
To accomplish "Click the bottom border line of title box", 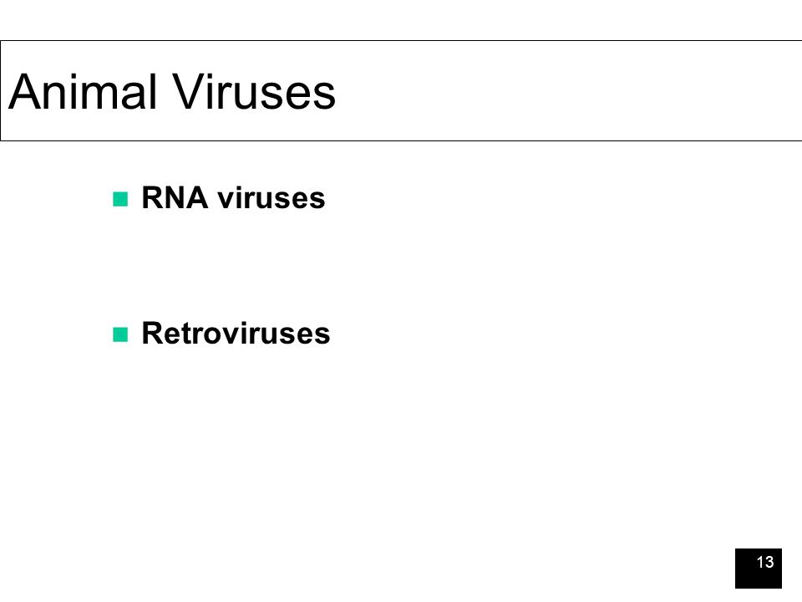I will point(401,140).
